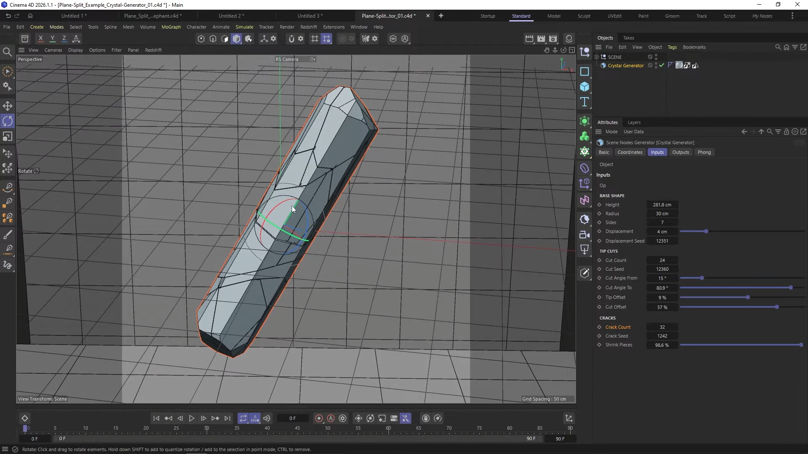808x454 pixels.
Task: Toggle the Autokeying button
Action: click(x=331, y=418)
